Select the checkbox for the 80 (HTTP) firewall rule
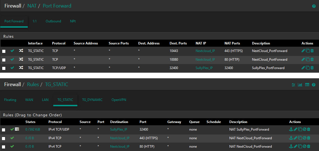 (3, 147)
